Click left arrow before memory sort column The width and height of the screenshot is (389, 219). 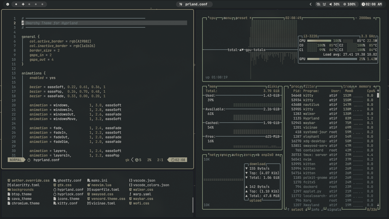click(x=356, y=86)
